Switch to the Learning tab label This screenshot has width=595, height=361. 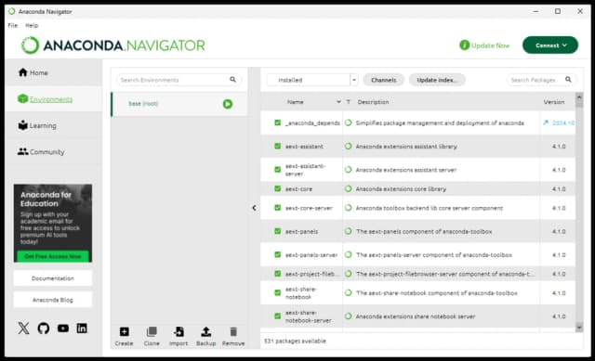tap(43, 125)
